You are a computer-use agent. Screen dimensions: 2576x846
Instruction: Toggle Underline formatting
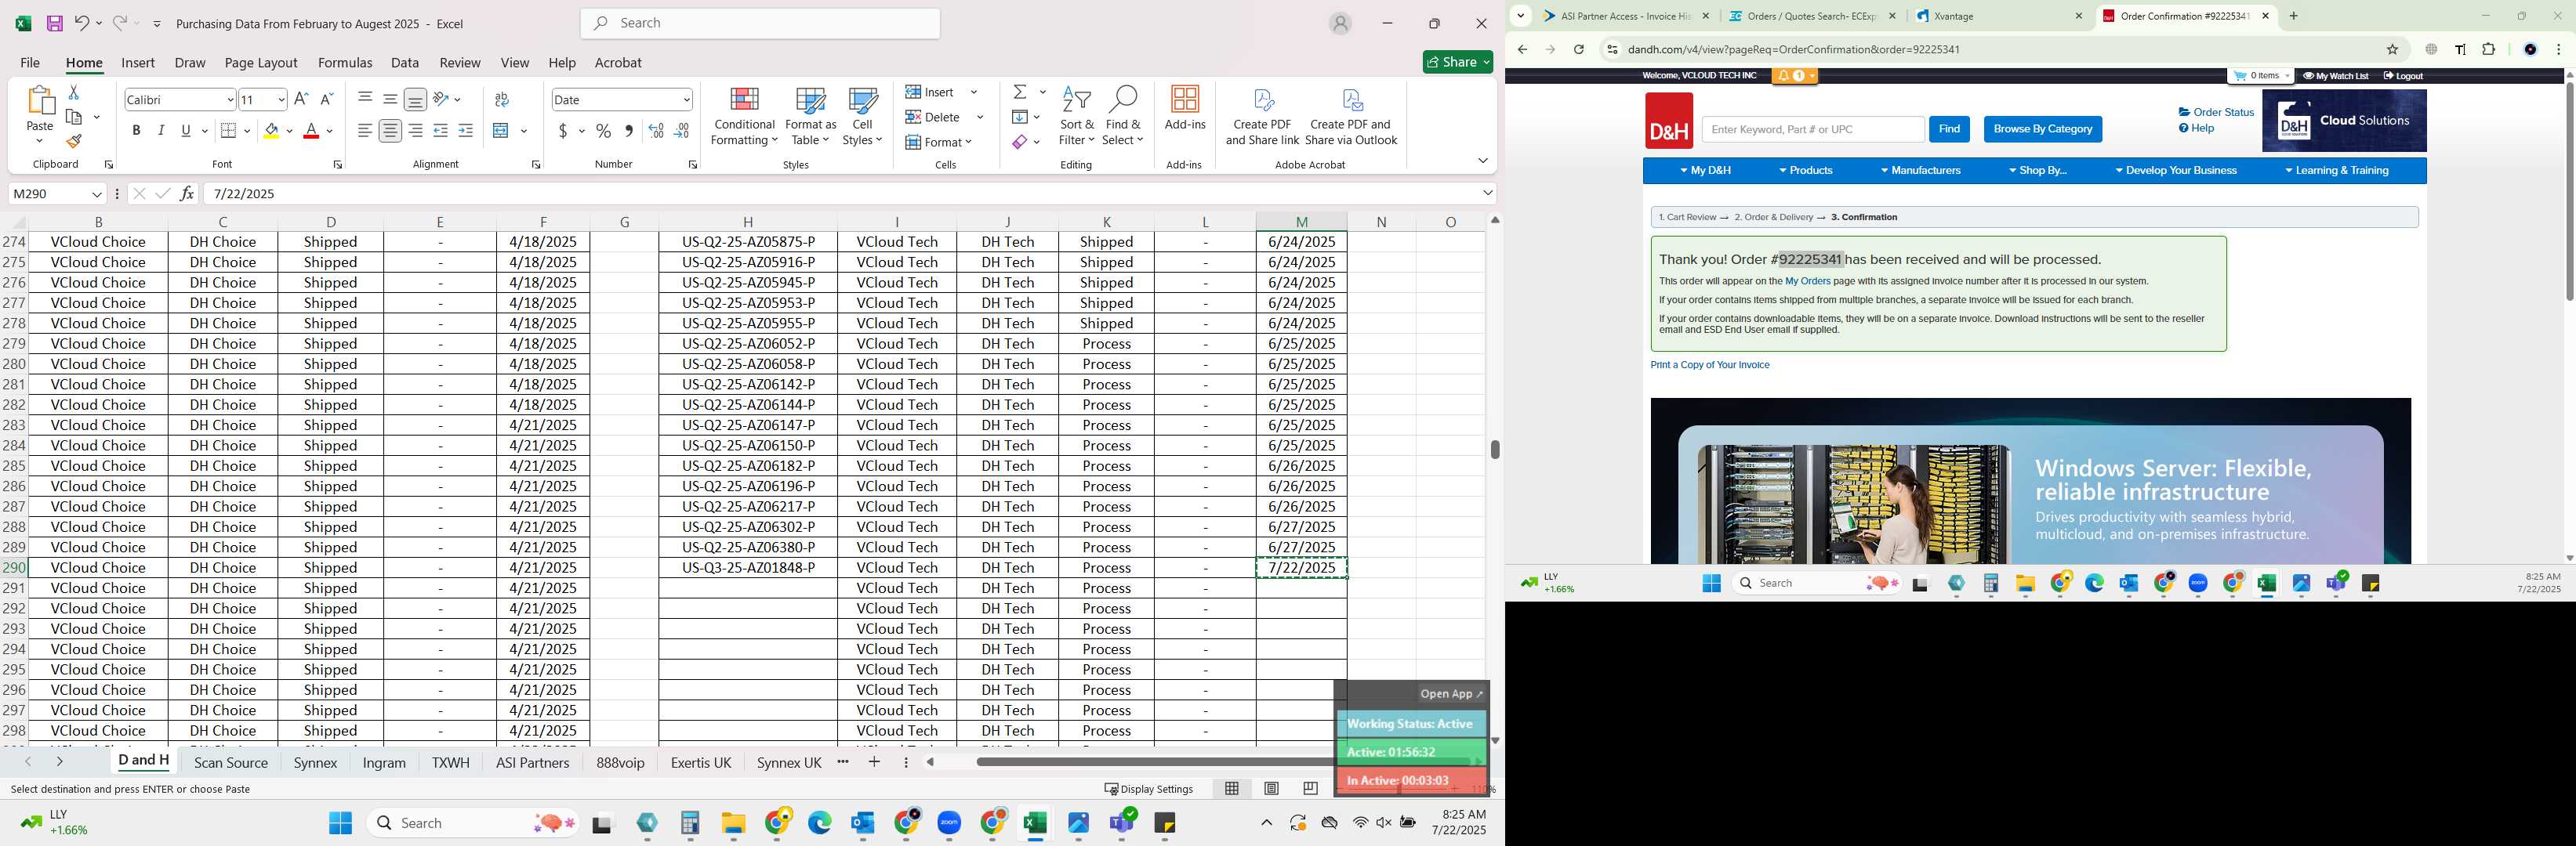pyautogui.click(x=186, y=131)
